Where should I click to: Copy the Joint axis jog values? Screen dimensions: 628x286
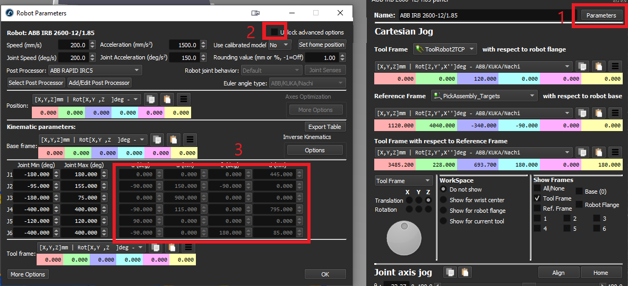click(x=450, y=272)
